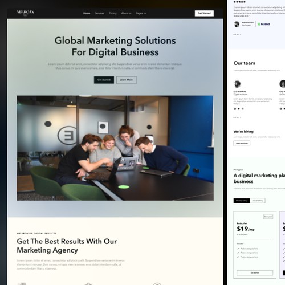Click the white Get Started button in navbar
285x285 pixels.
click(204, 13)
